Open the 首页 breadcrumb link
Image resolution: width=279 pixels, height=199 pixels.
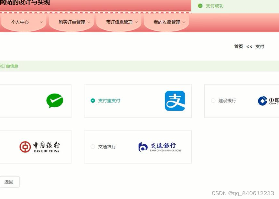tap(238, 47)
